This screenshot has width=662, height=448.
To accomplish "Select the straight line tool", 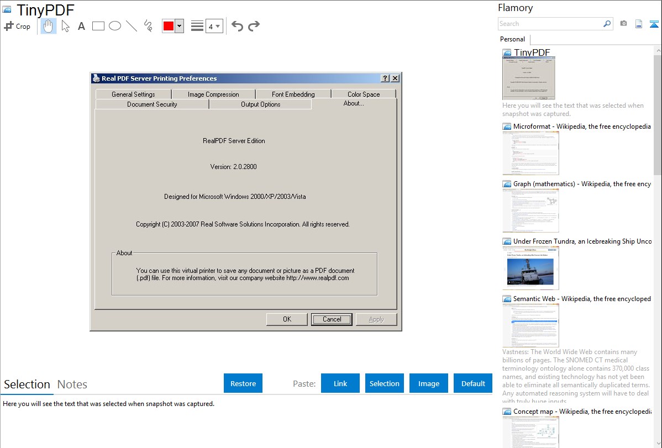I will coord(132,26).
